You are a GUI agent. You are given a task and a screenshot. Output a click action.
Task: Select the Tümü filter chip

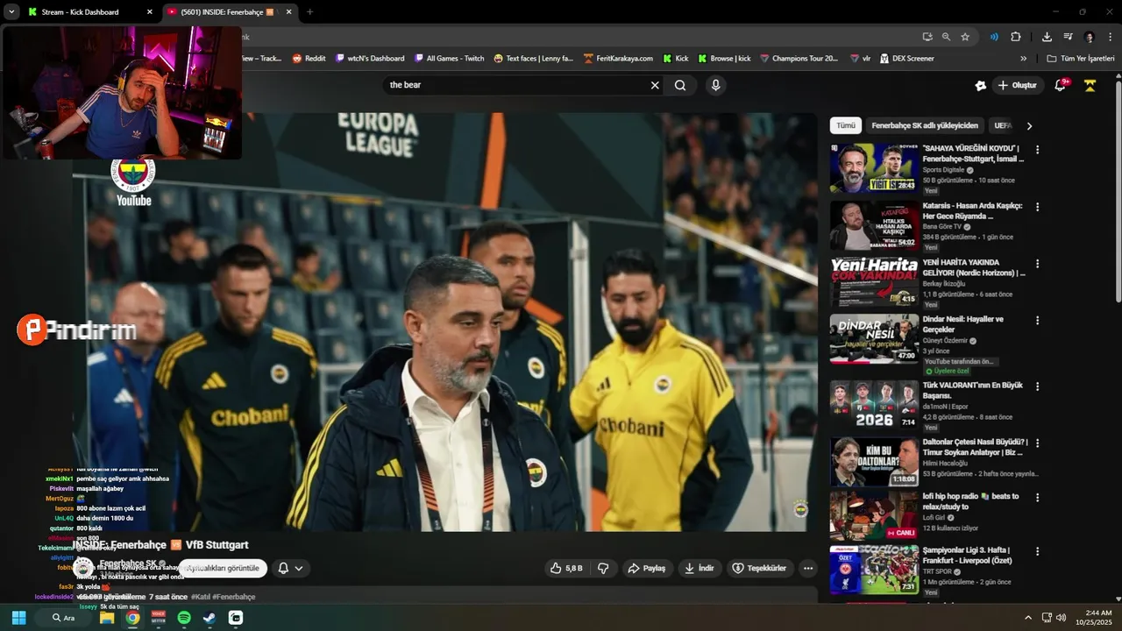pyautogui.click(x=845, y=125)
